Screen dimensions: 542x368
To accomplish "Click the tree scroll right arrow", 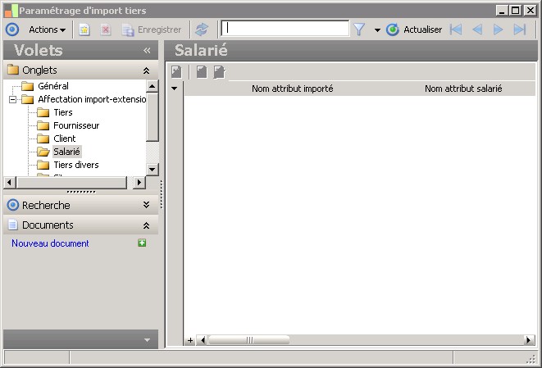I will click(x=139, y=182).
